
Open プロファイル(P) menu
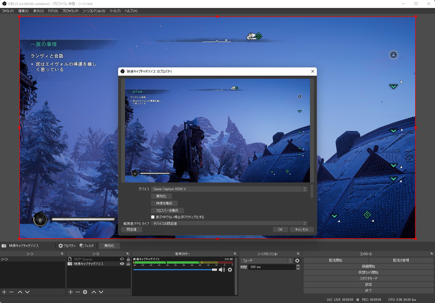70,11
